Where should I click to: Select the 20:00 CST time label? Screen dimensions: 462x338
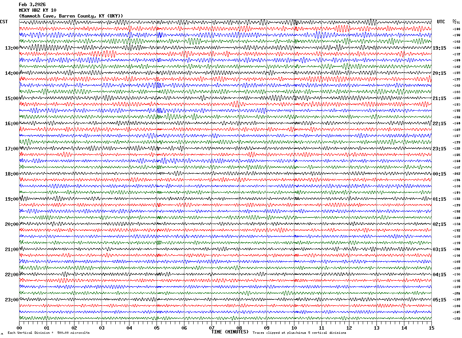click(12, 224)
